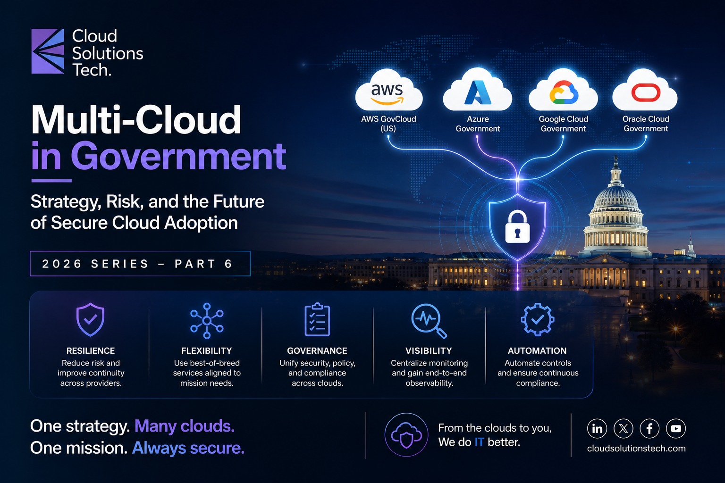The height and width of the screenshot is (483, 725).
Task: Click the Automation gear checkmark icon
Action: 537,320
